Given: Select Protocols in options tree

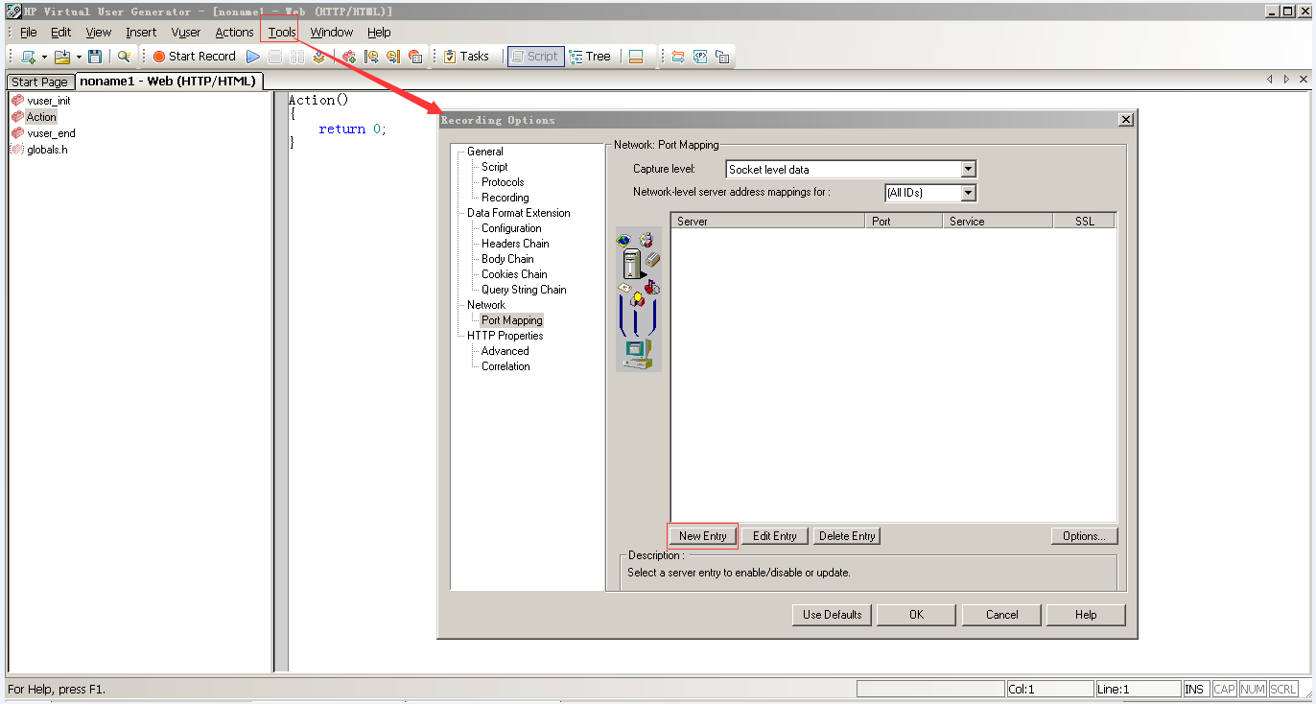Looking at the screenshot, I should [x=503, y=182].
